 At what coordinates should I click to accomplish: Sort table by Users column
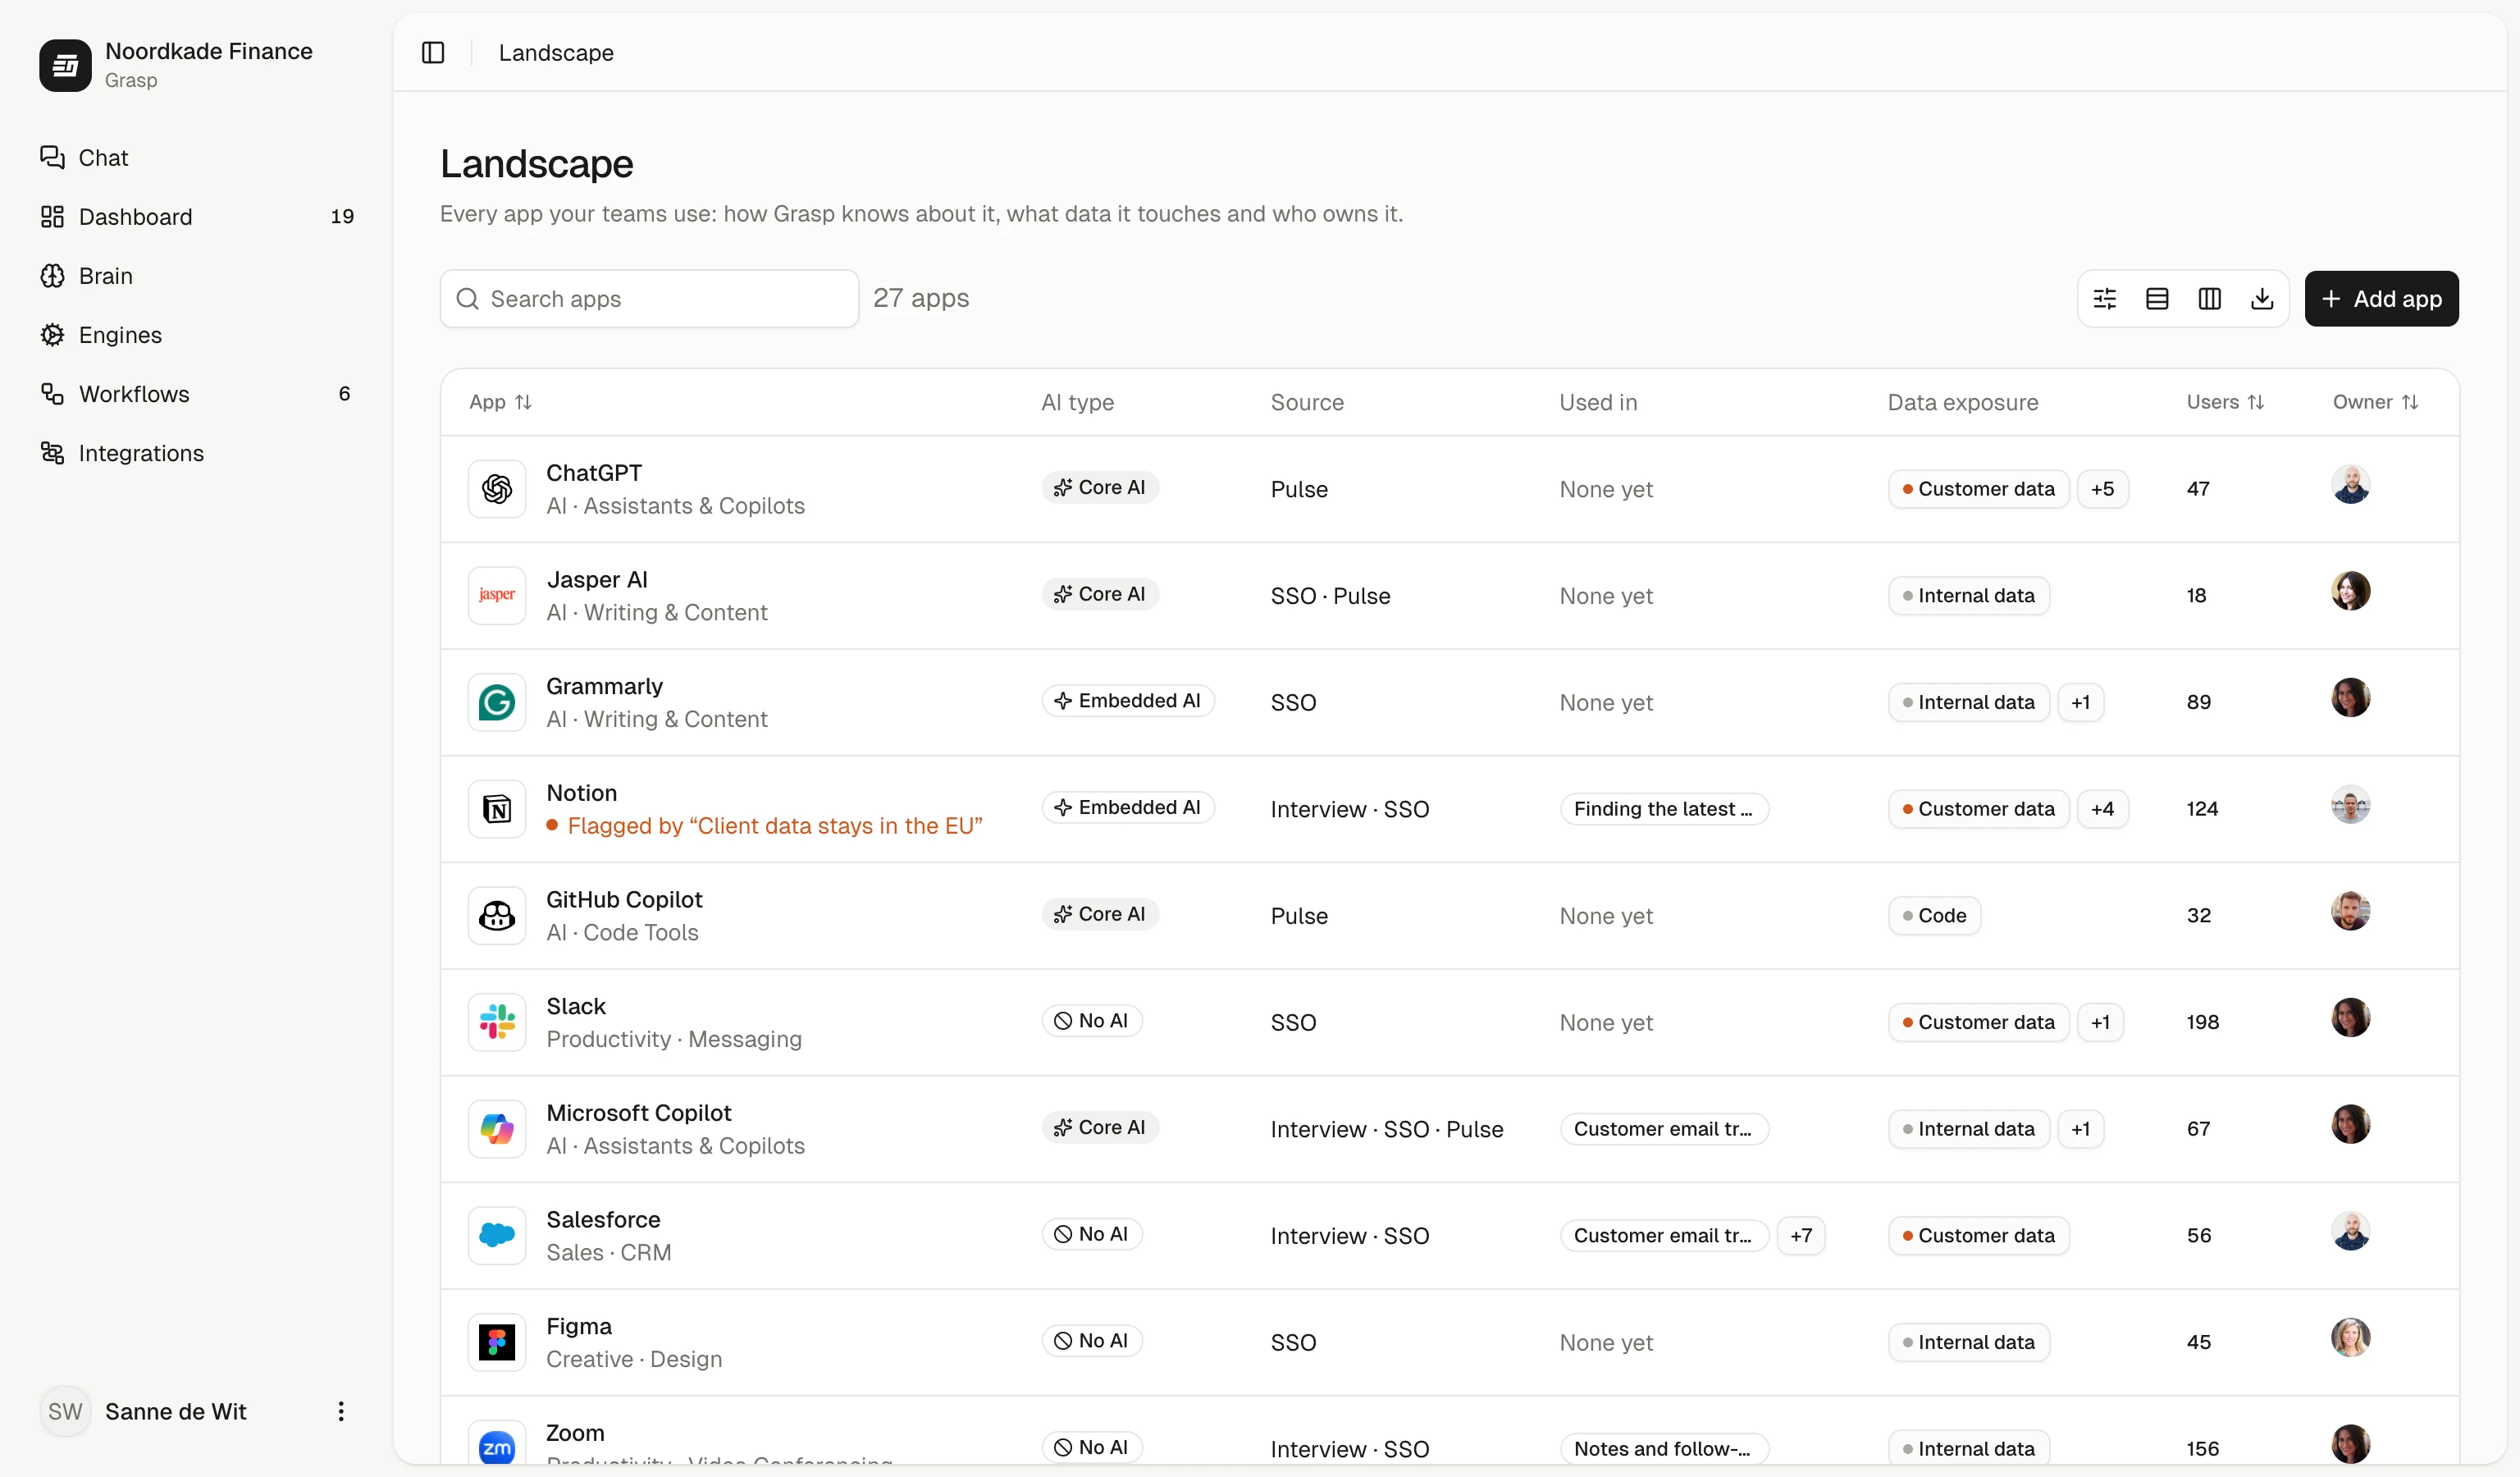click(x=2225, y=402)
